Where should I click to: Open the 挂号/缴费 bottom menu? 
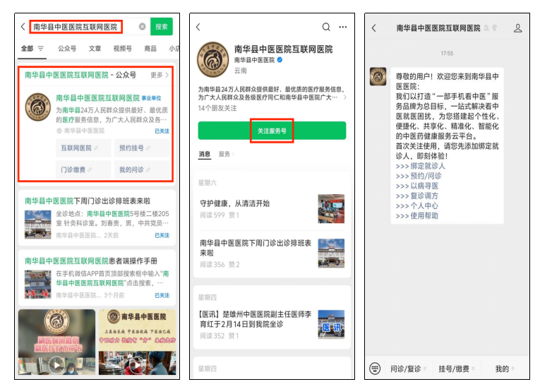(455, 369)
